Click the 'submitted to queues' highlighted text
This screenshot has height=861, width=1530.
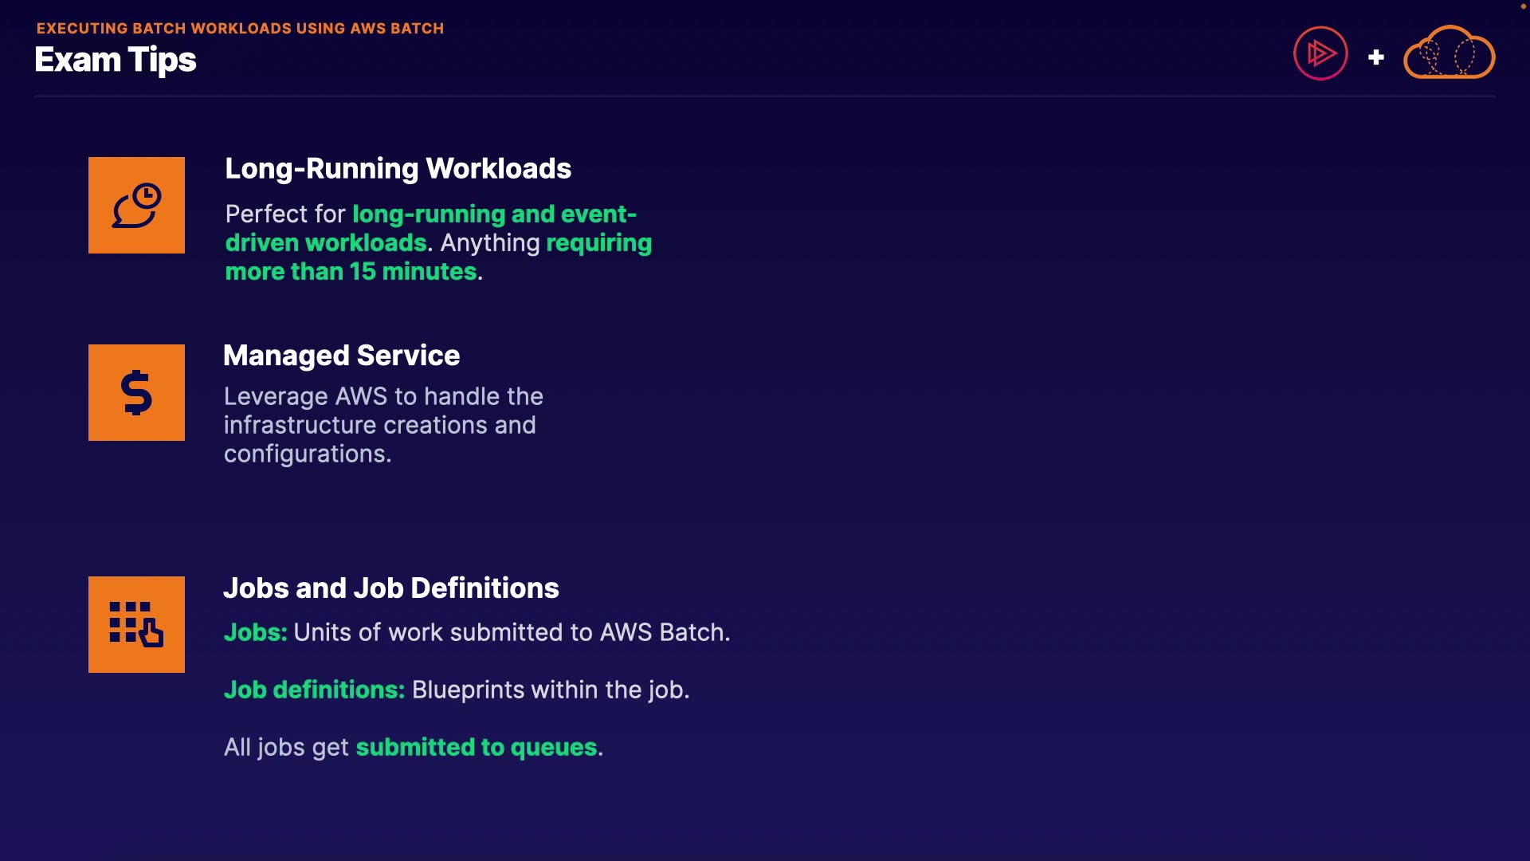coord(476,747)
